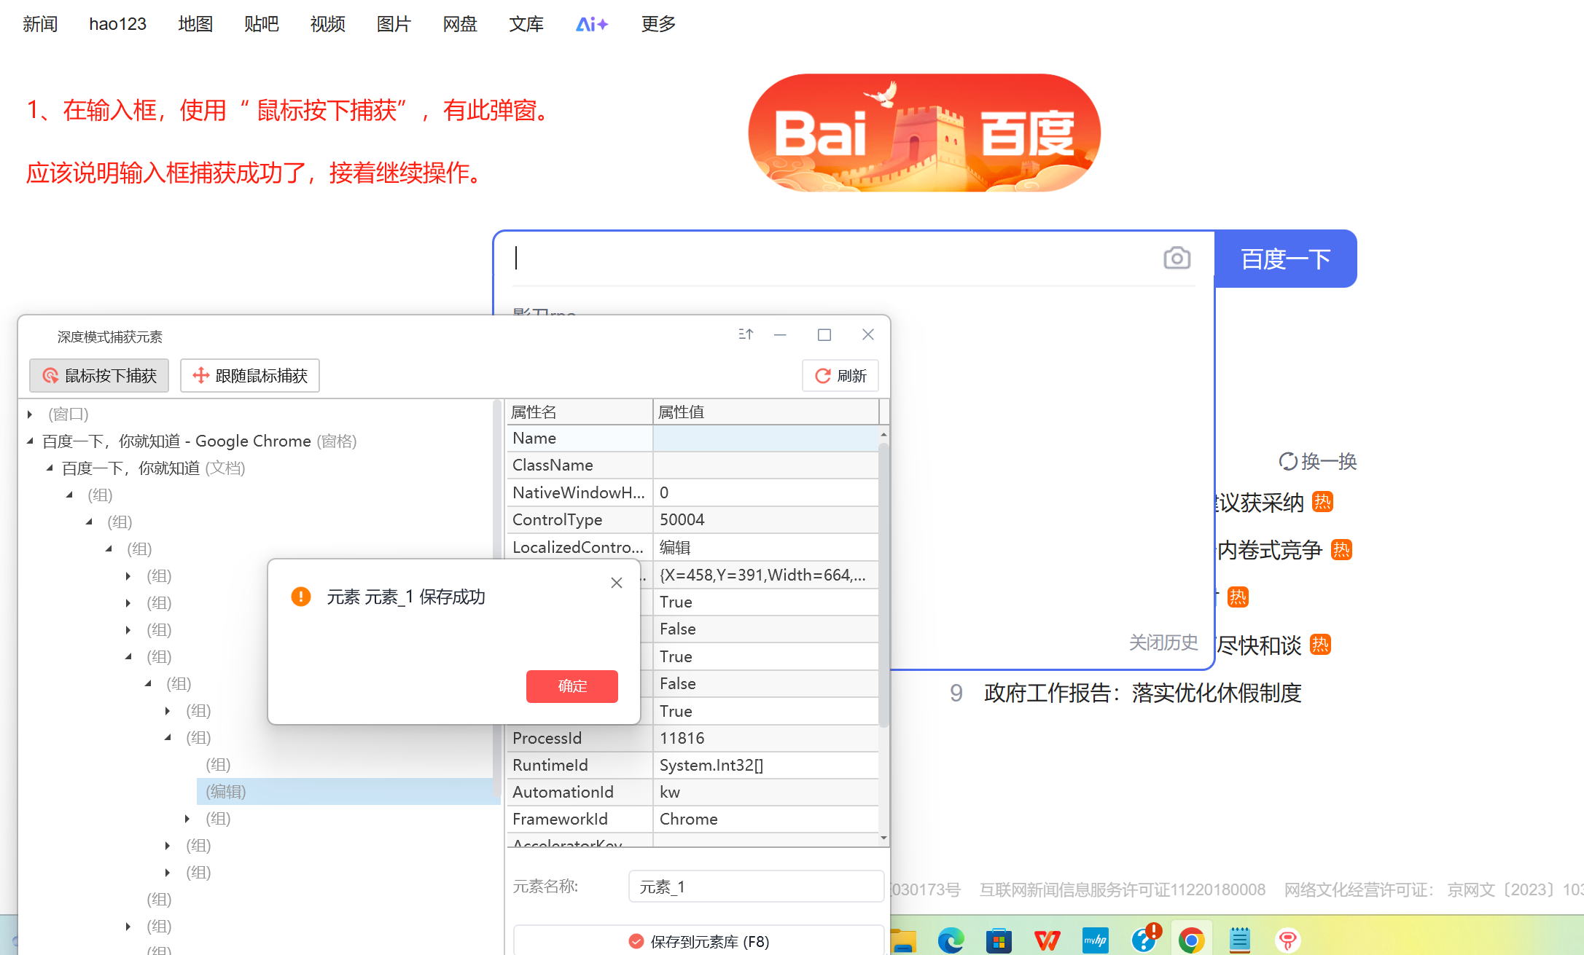Expand the (窗口) tree node
The image size is (1584, 955).
point(30,414)
